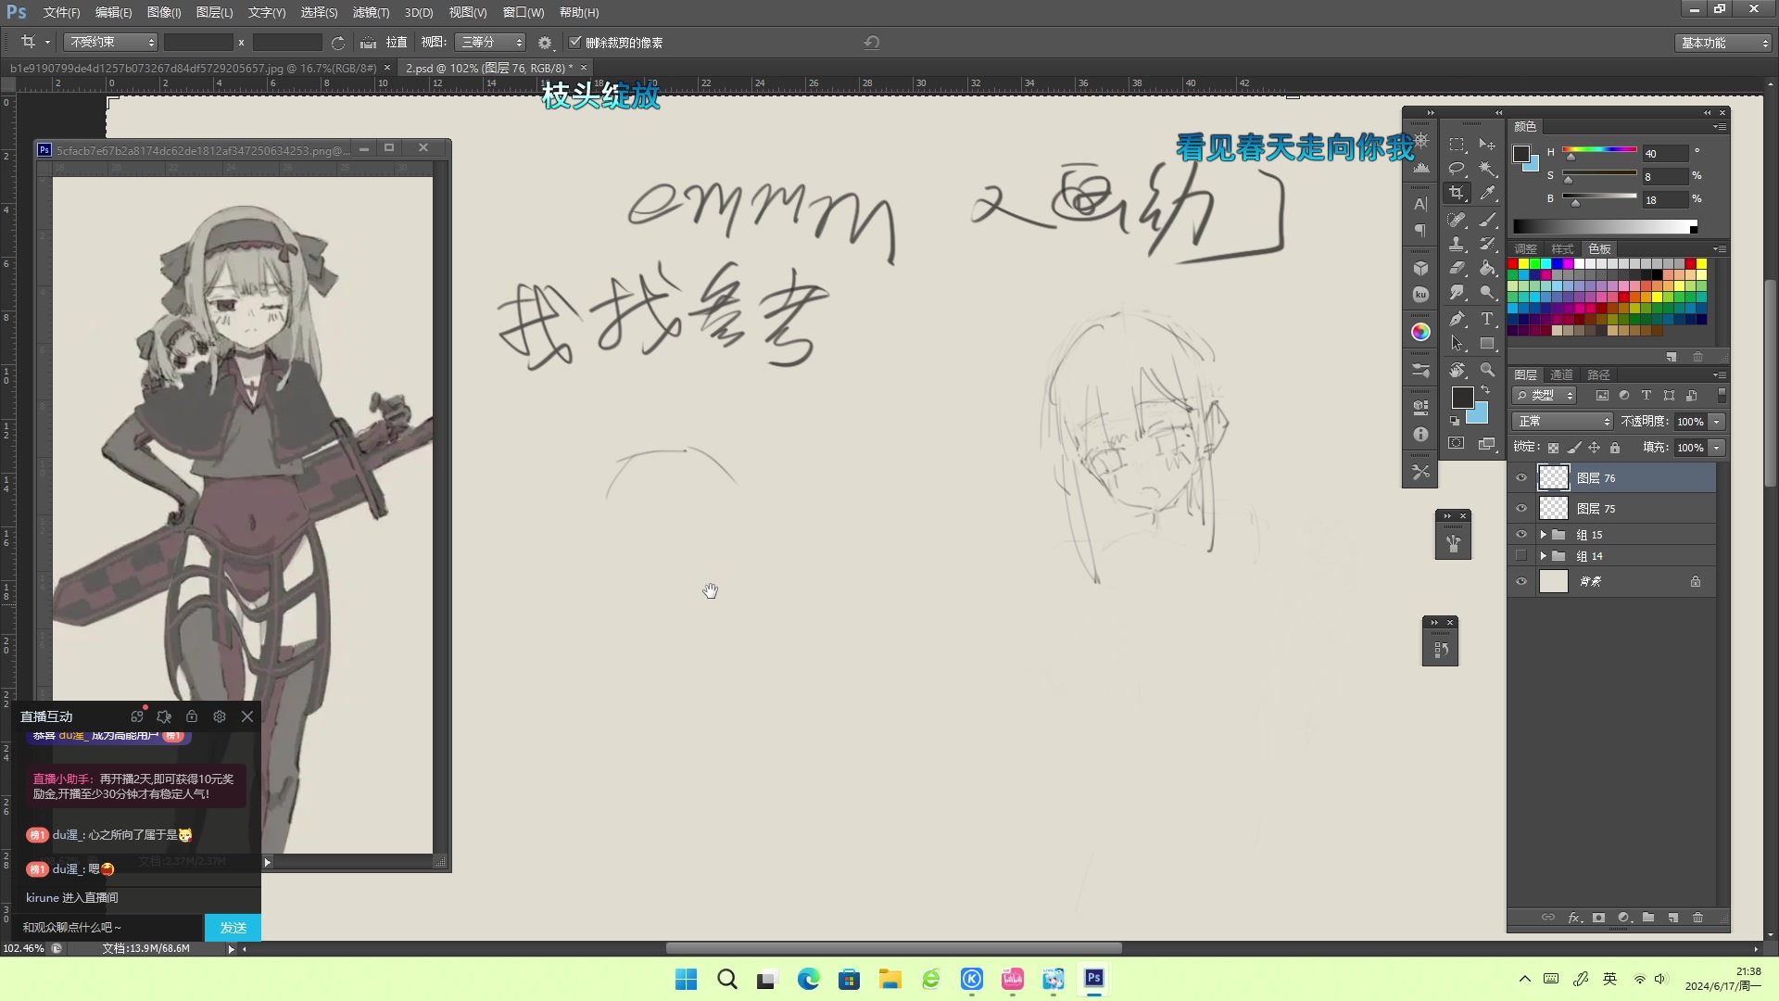Viewport: 1779px width, 1001px height.
Task: Enter Quick Mask mode
Action: [x=1457, y=444]
